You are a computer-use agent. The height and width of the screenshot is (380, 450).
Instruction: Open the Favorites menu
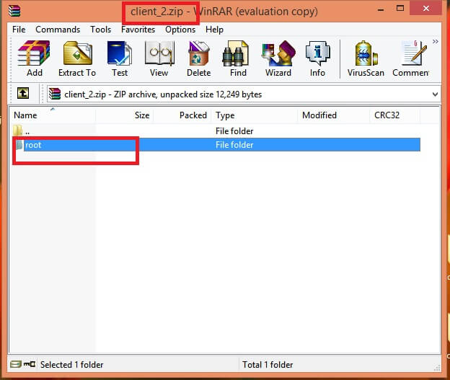[137, 30]
